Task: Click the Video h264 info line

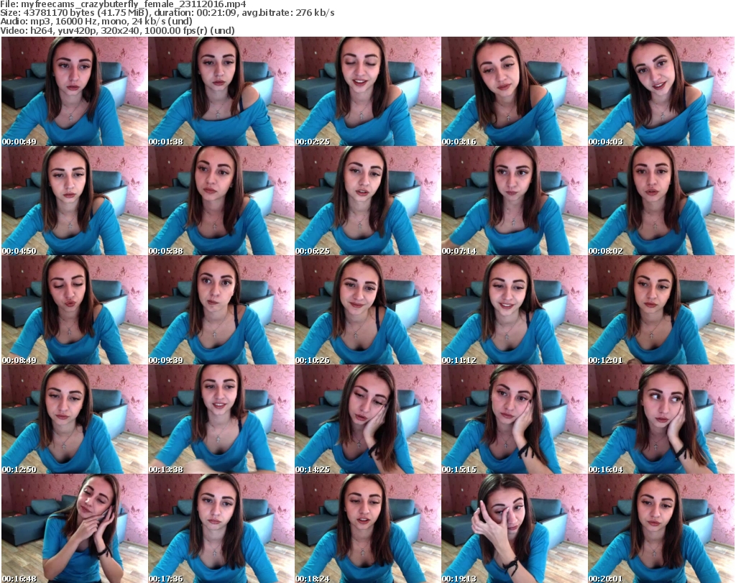Action: coord(117,30)
